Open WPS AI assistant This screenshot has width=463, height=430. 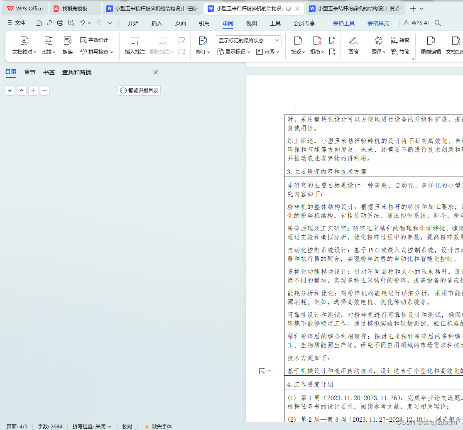click(416, 23)
